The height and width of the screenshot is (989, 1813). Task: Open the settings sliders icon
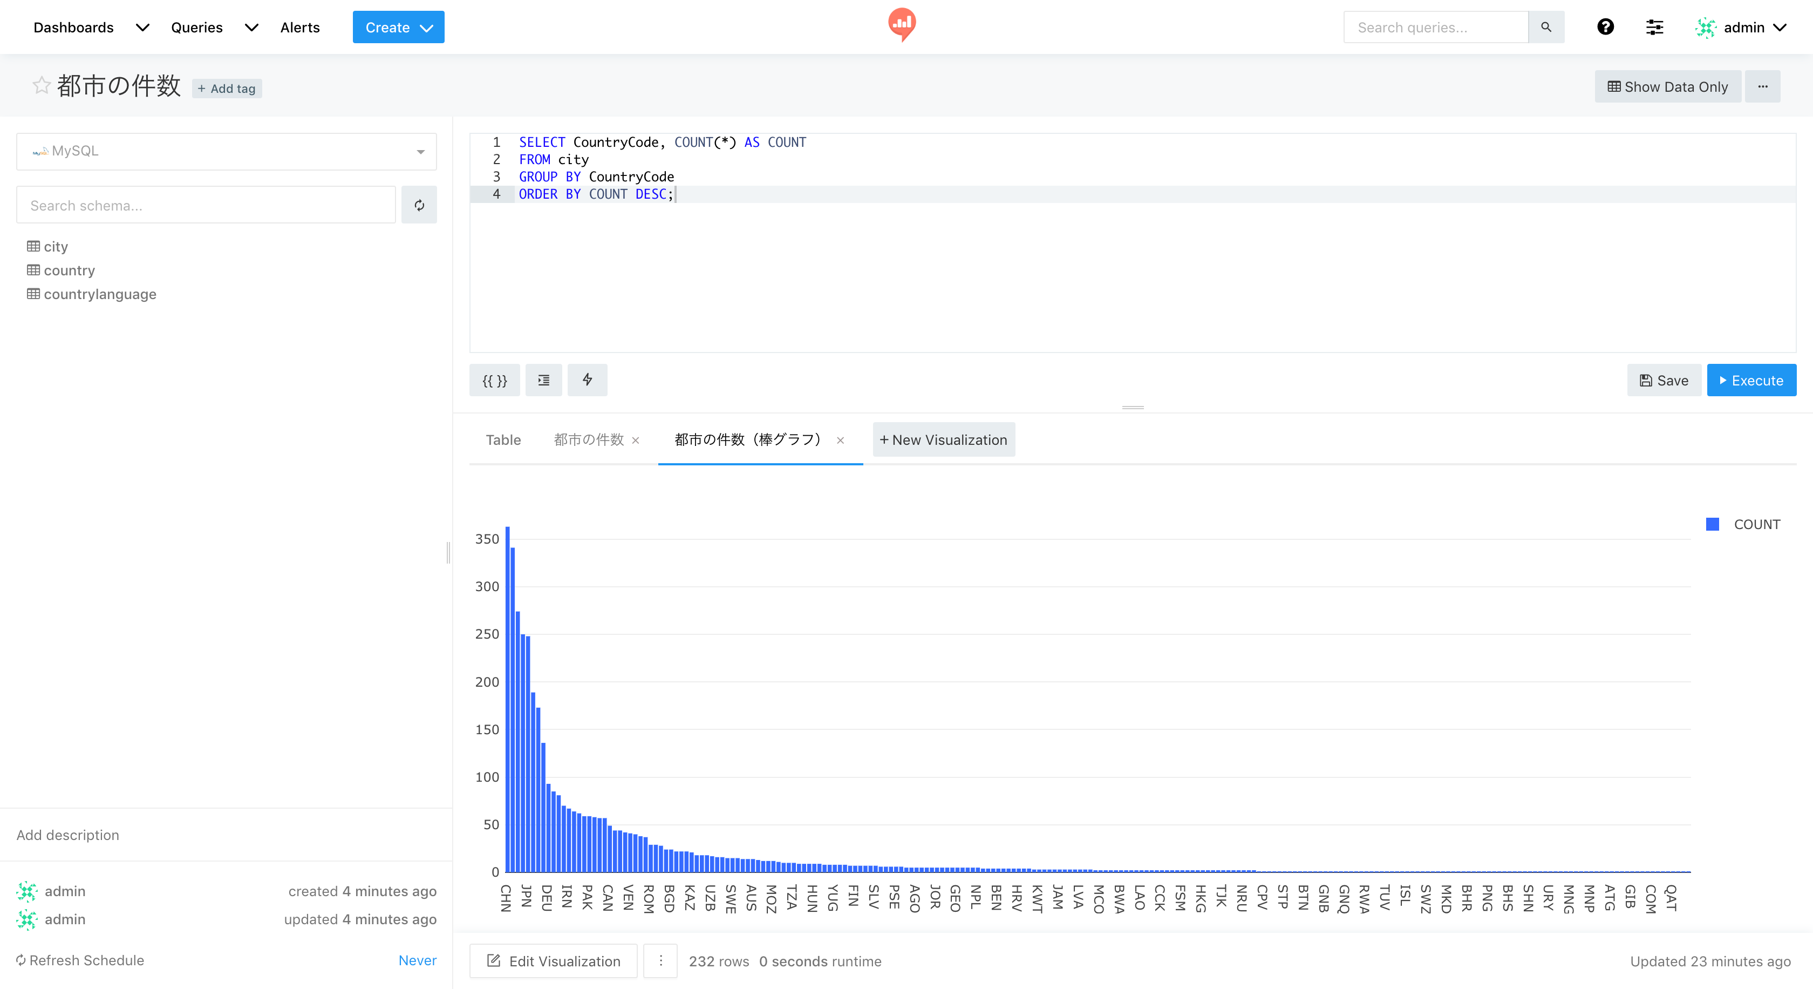point(1654,28)
